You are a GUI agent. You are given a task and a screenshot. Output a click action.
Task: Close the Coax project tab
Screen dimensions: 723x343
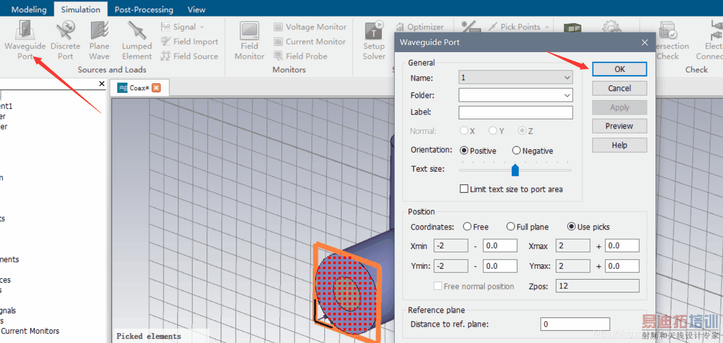point(156,88)
